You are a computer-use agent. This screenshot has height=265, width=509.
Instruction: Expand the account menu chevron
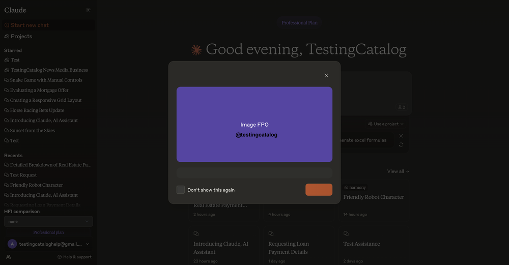click(87, 244)
